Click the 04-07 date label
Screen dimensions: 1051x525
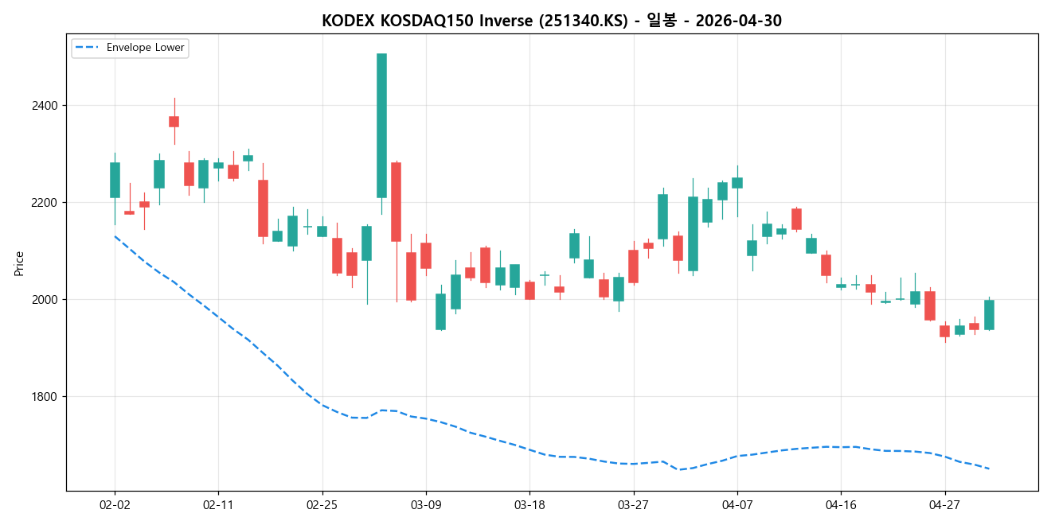pos(736,504)
